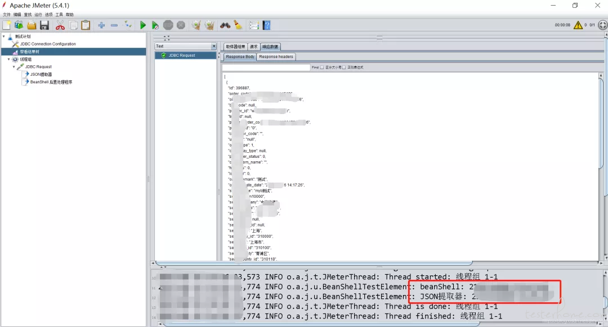This screenshot has height=327, width=608.
Task: Open the Help question-mark icon
Action: point(266,25)
